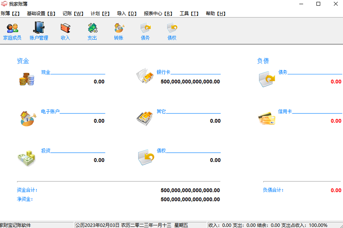
Task: Open the 基础设置【B】 menu
Action: (41, 13)
